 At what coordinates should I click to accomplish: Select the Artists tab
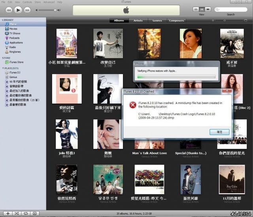point(138,20)
